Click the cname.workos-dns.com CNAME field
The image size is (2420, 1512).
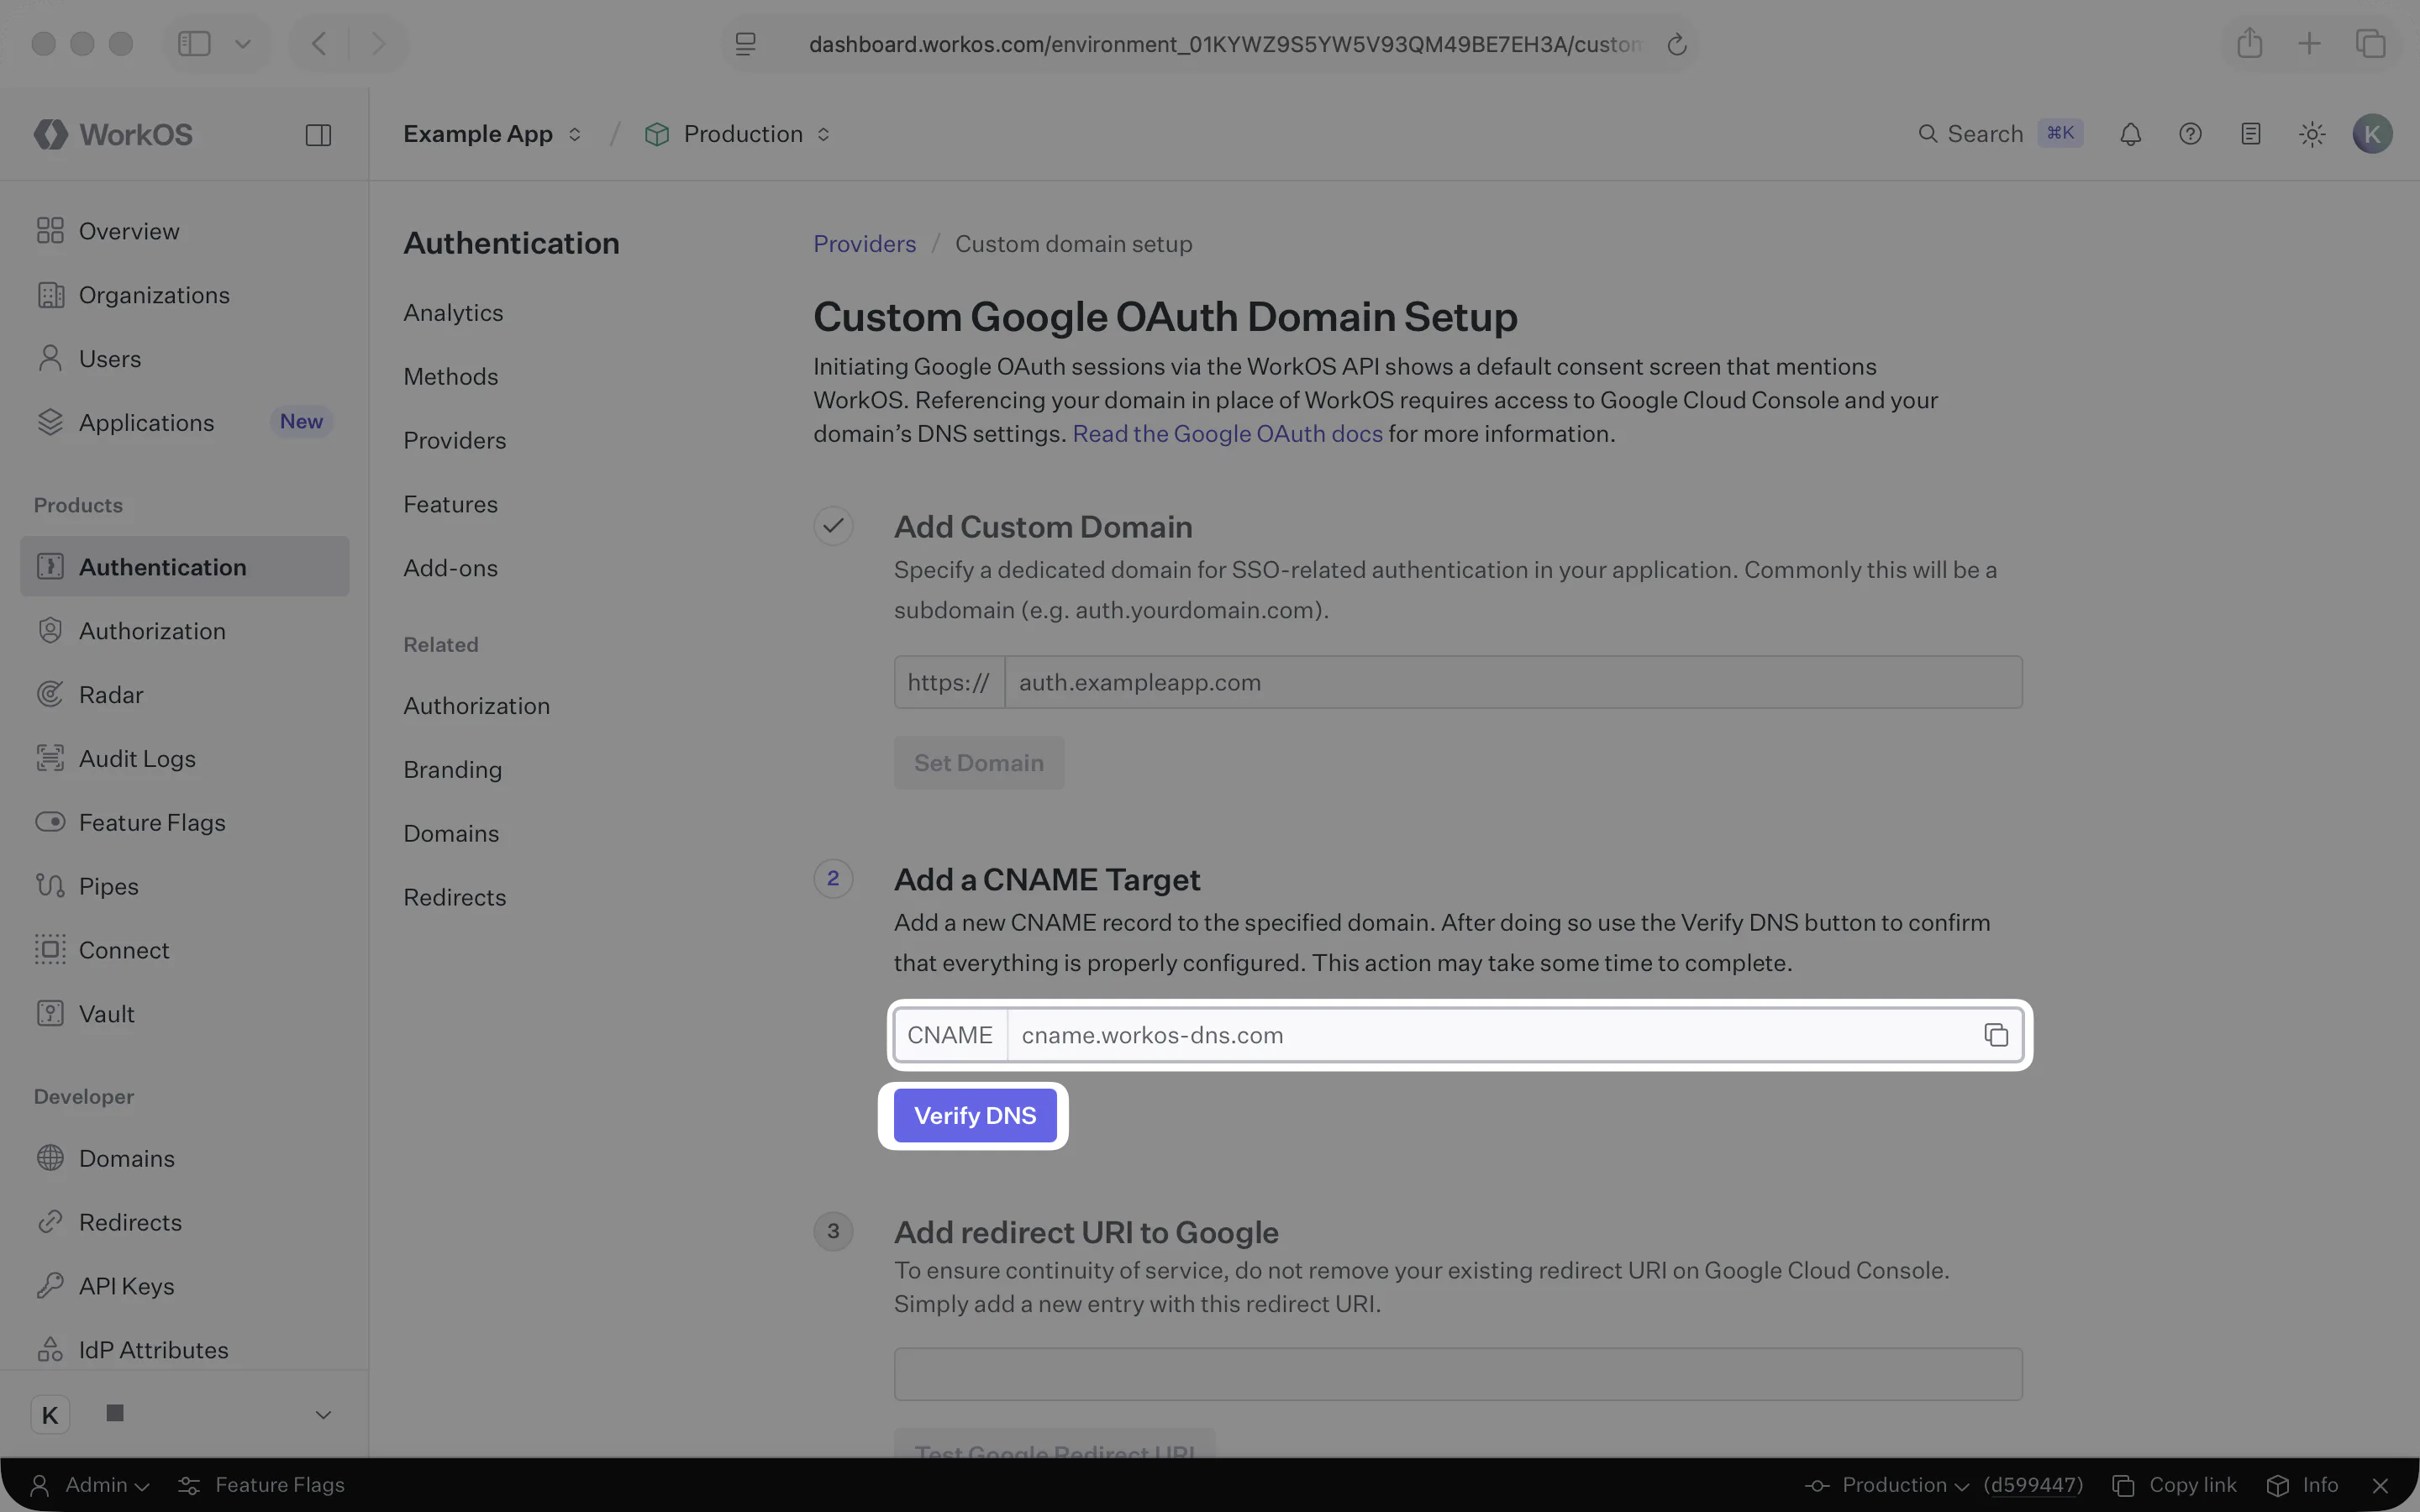point(1458,1035)
